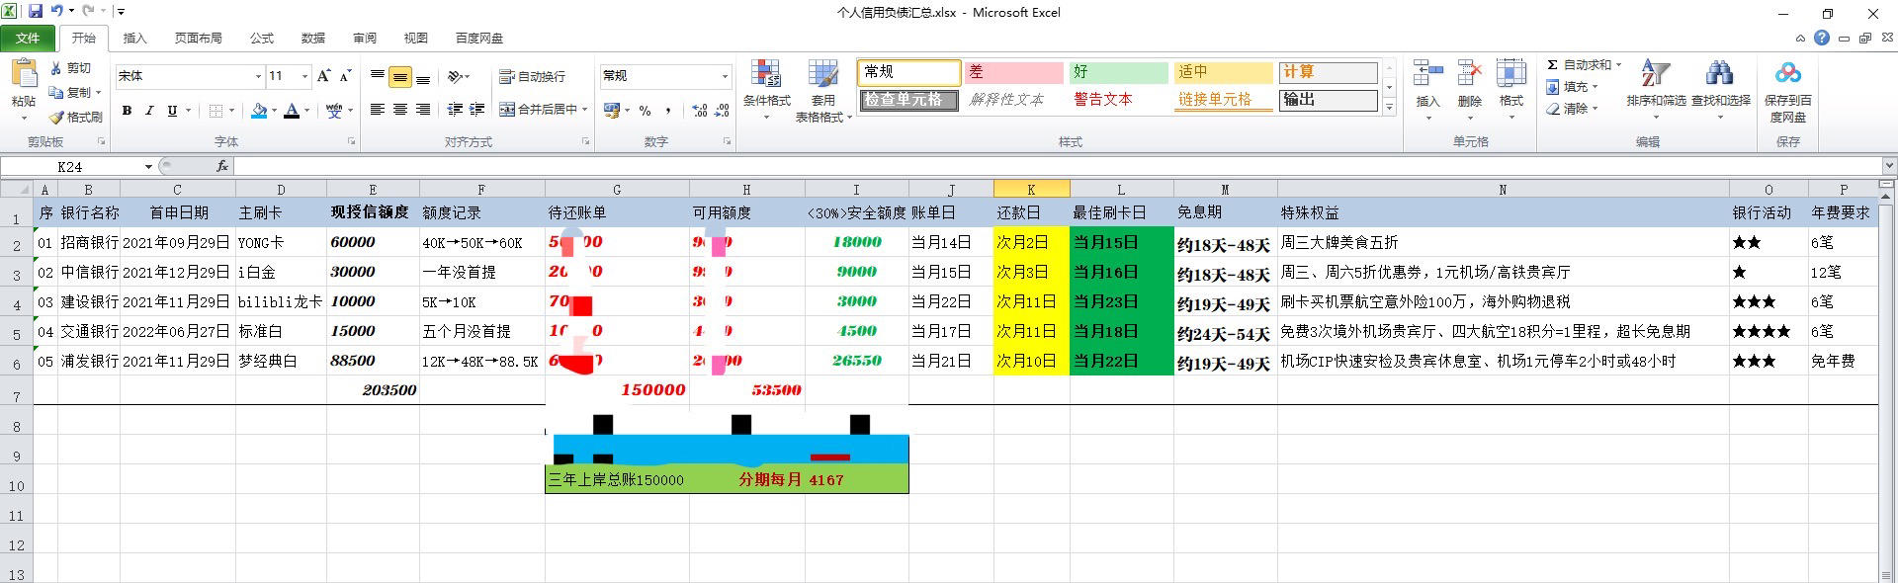Click the fx insert function icon
This screenshot has width=1898, height=583.
point(222,166)
